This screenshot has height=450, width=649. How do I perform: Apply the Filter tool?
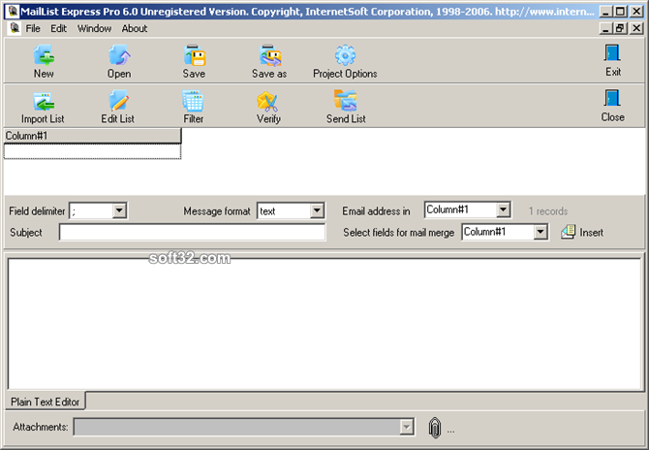[x=194, y=107]
